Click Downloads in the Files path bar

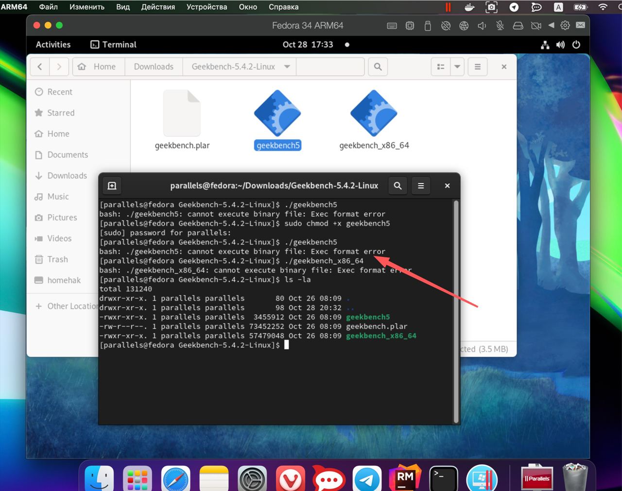tap(154, 67)
